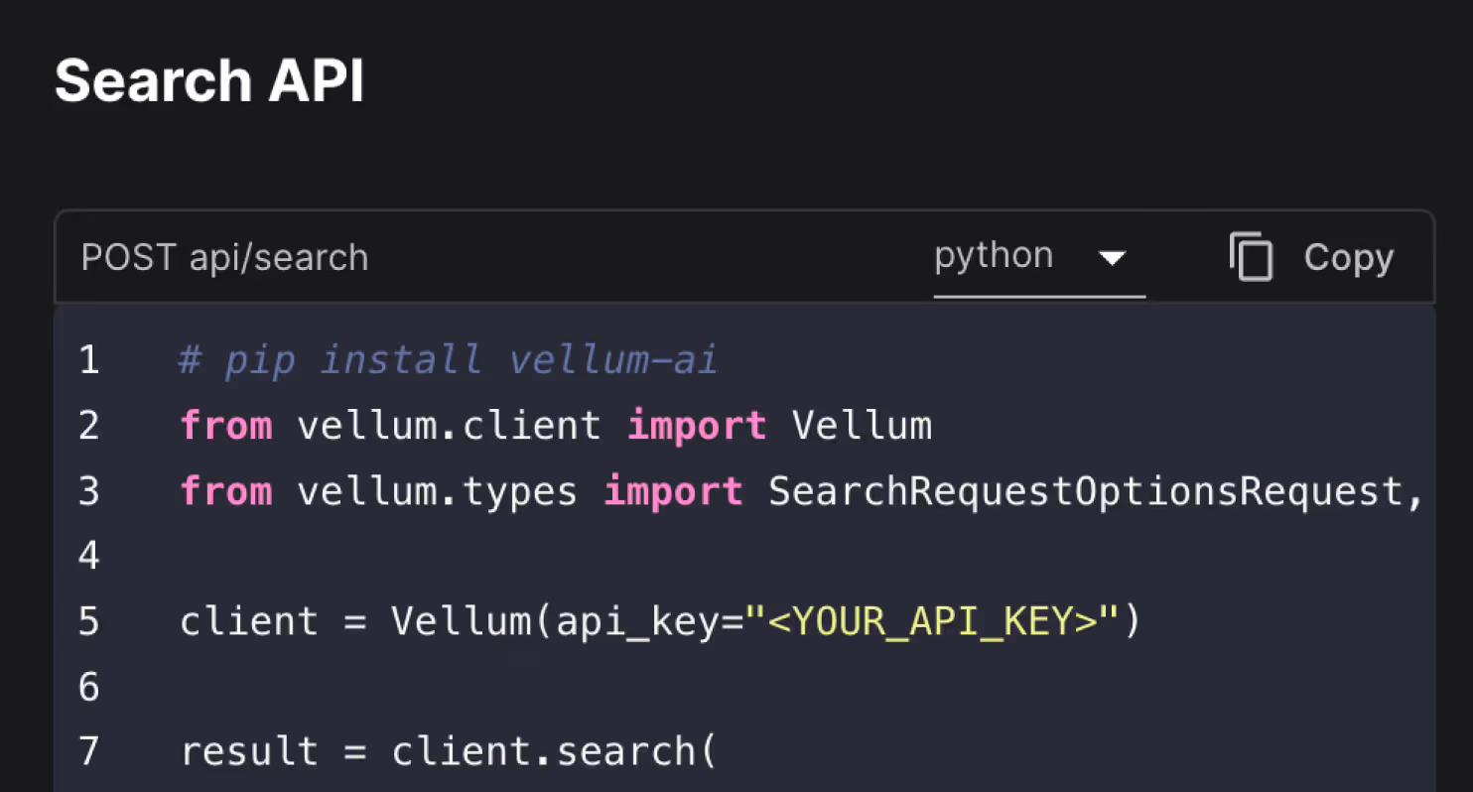This screenshot has width=1473, height=792.
Task: Click the pip install vellum-ai comment line
Action: coord(448,359)
